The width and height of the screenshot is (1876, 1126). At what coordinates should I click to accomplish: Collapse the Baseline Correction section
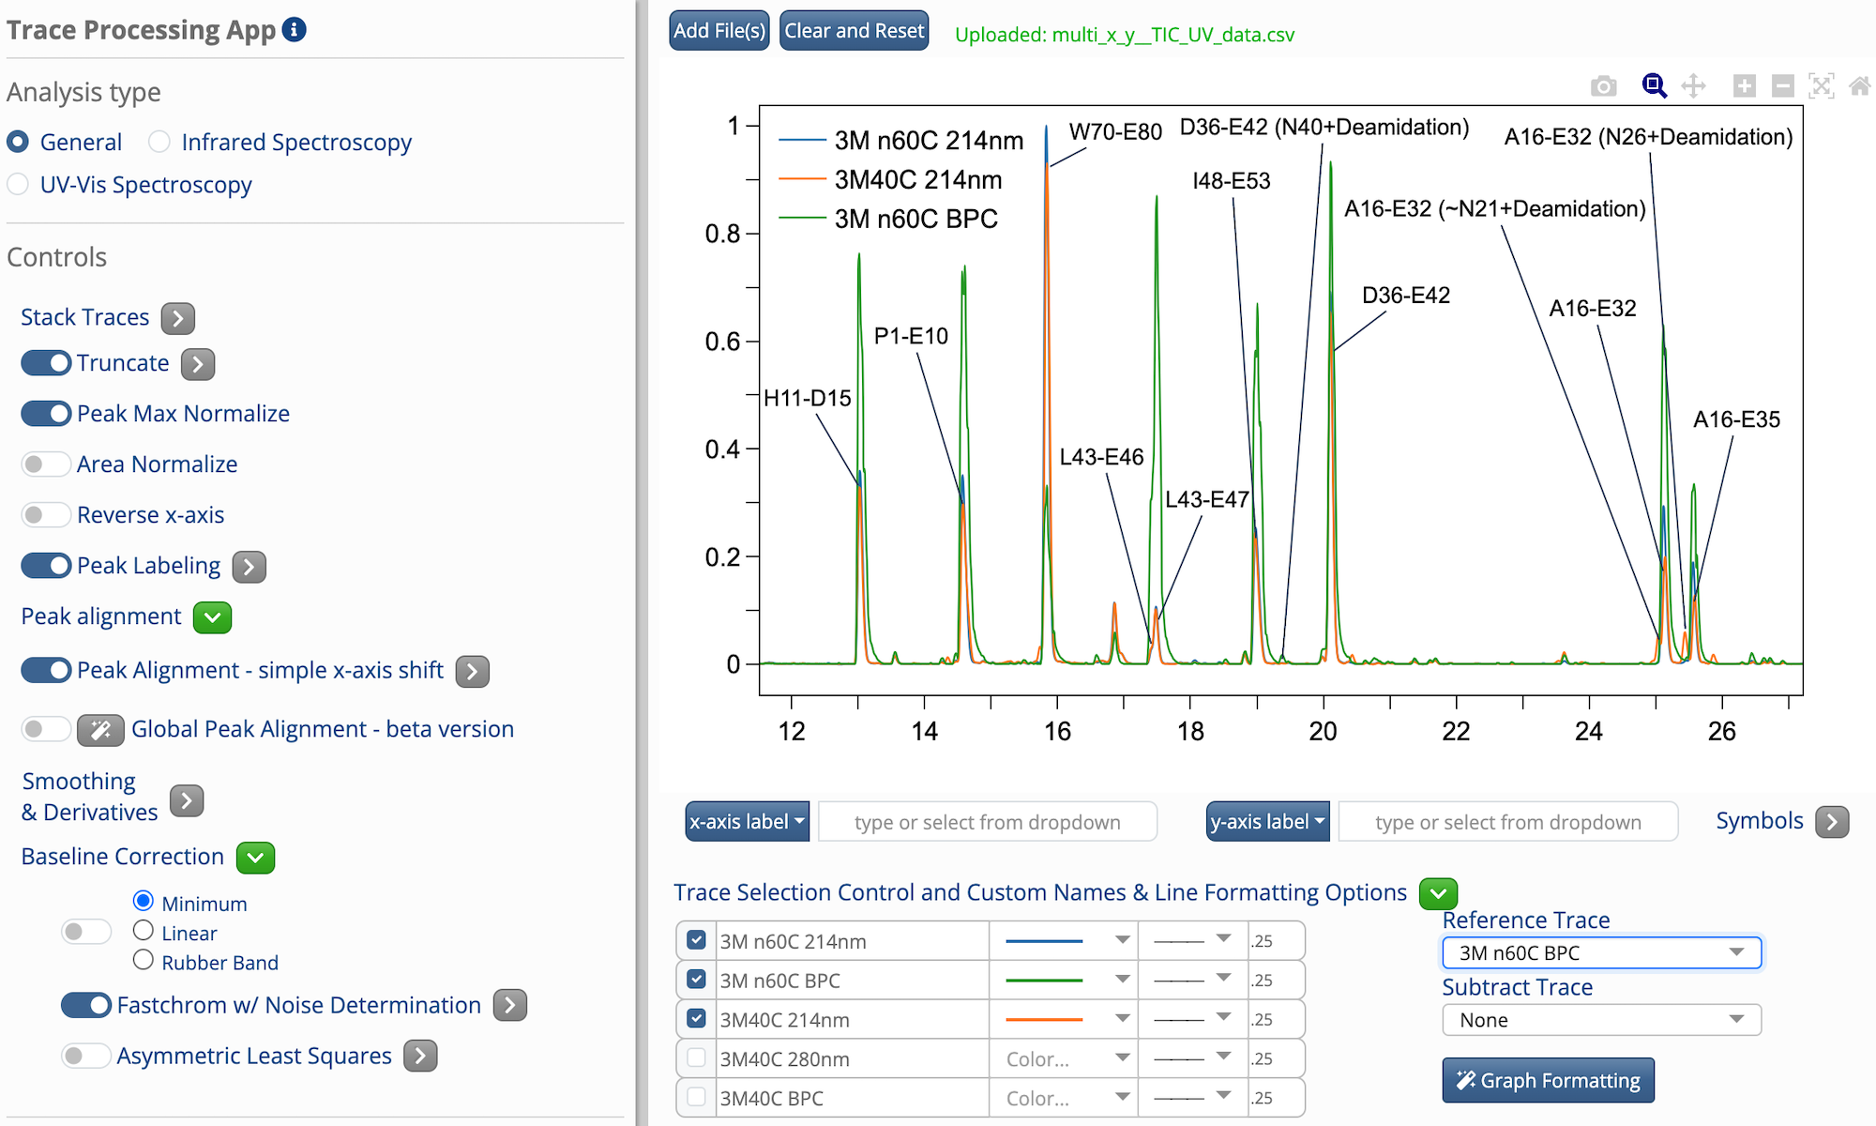click(255, 858)
